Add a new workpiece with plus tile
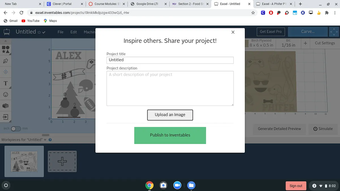Viewport: 340px width, 191px height. 62,162
